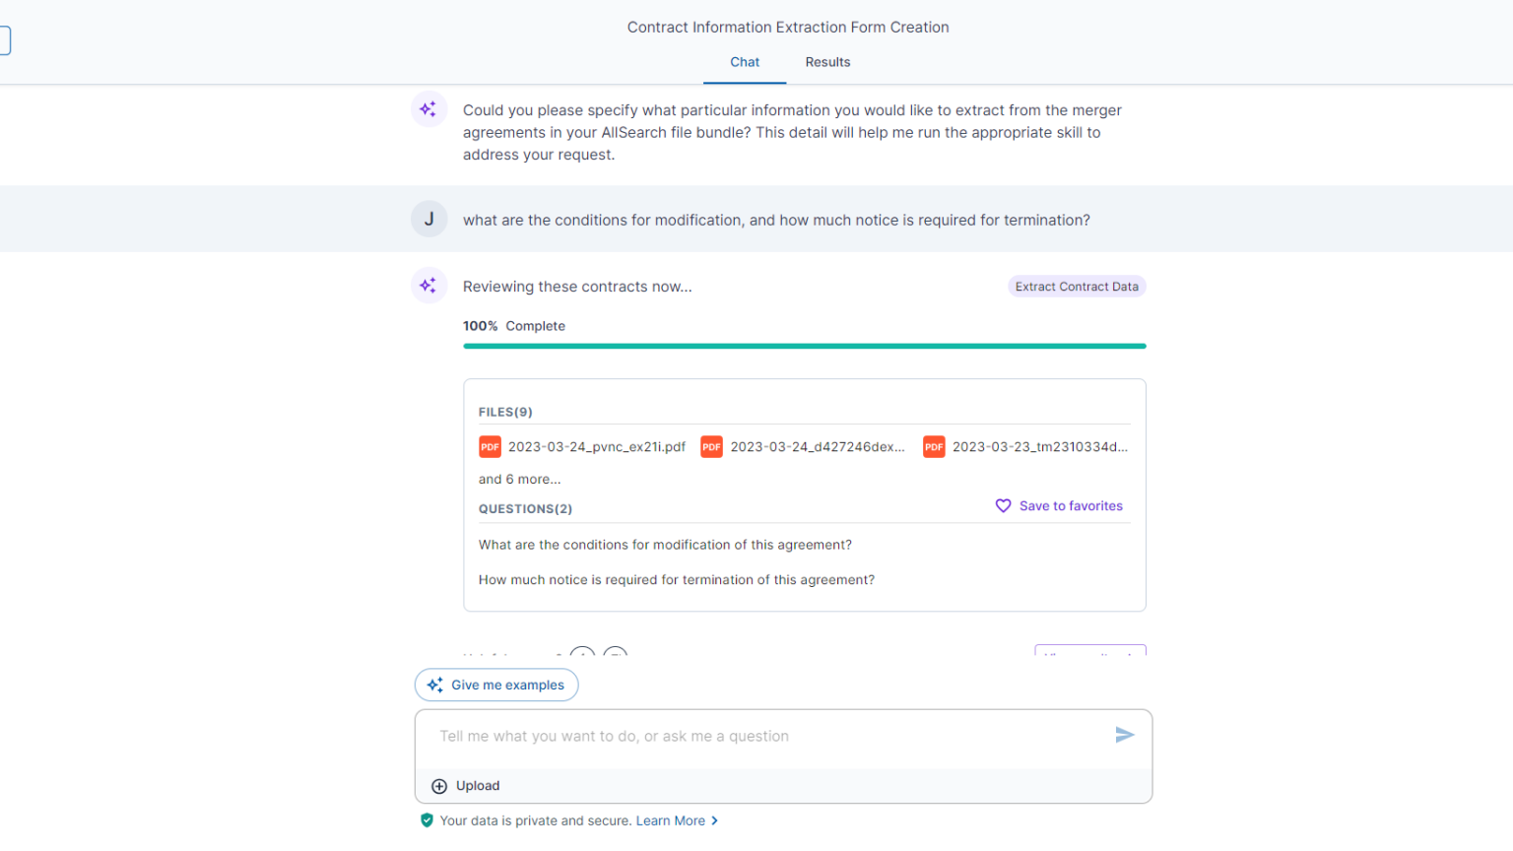Open the 2023-03-24_pvnc_ex21i.pdf file
The image size is (1513, 851).
point(596,447)
